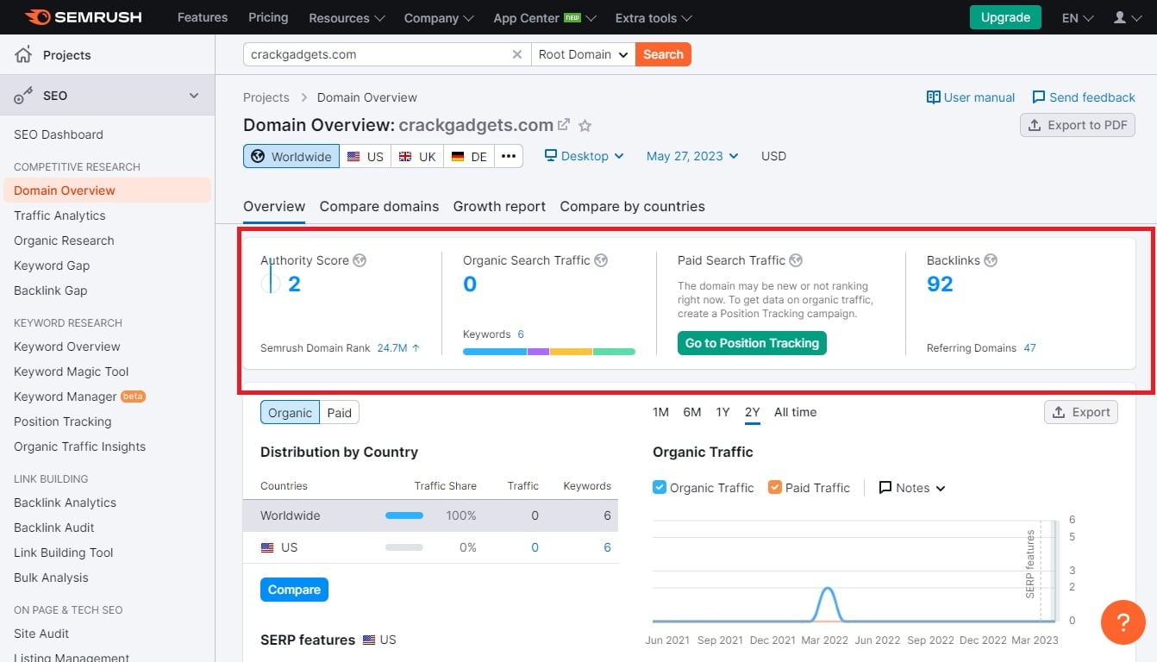Open EN language dropdown
The width and height of the screenshot is (1157, 662).
tap(1078, 17)
